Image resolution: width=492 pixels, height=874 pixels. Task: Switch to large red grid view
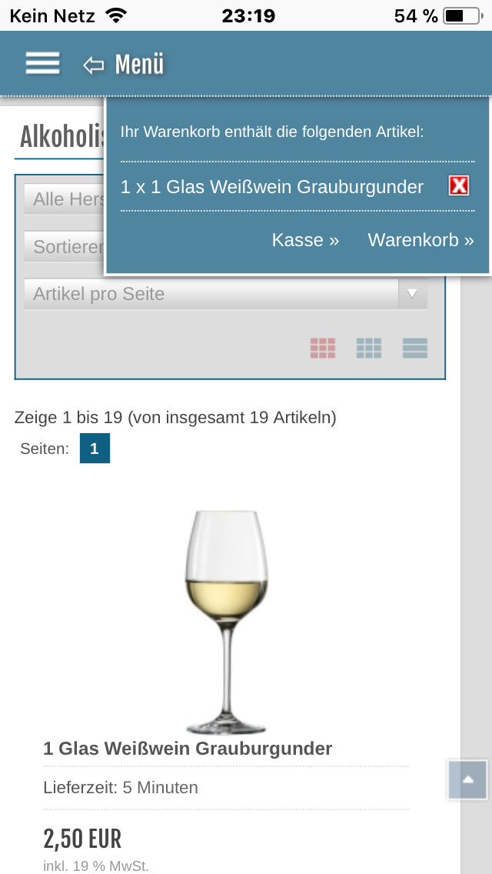click(323, 348)
